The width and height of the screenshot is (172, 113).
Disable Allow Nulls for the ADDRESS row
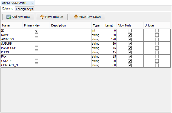[130, 39]
